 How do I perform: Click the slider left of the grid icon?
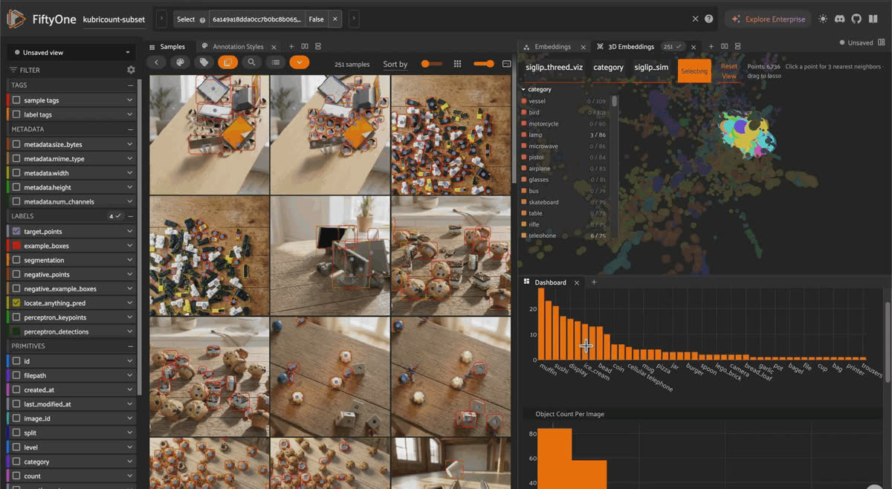click(431, 64)
